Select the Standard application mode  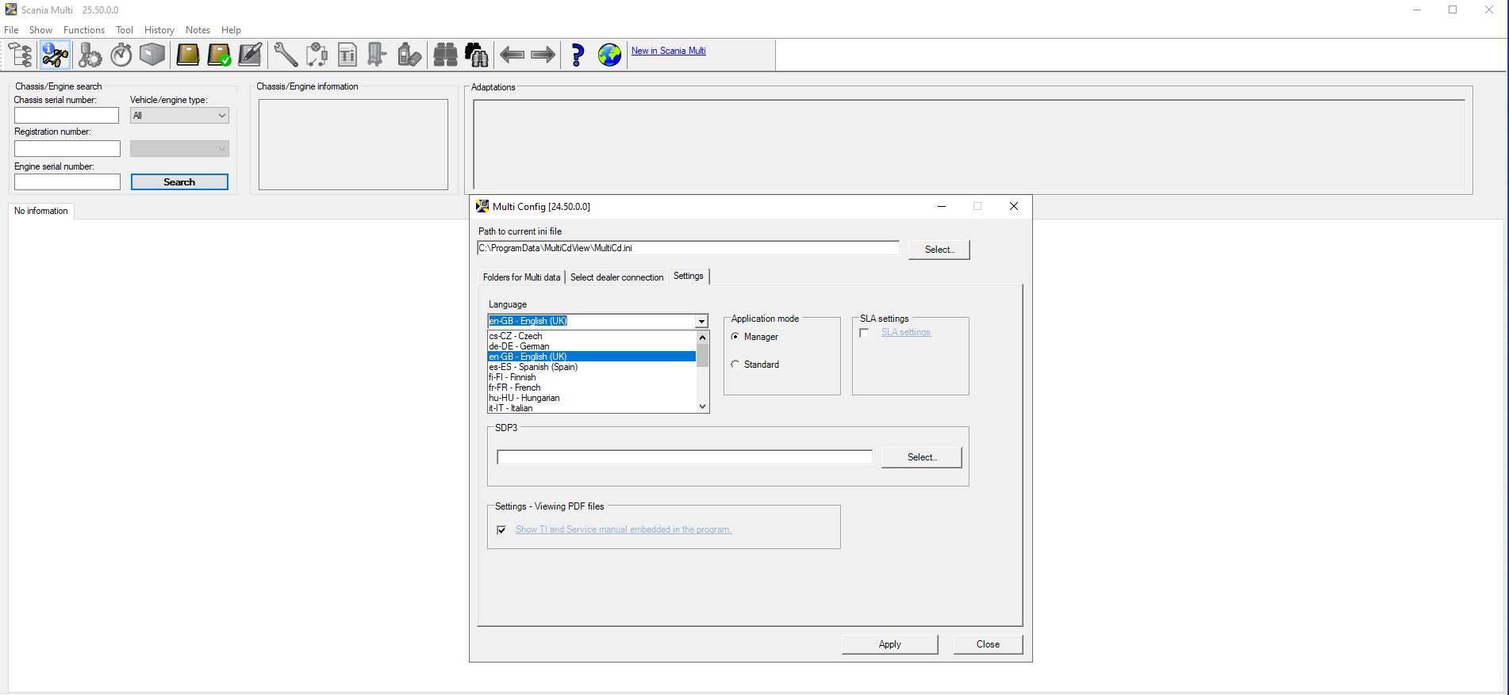point(735,365)
